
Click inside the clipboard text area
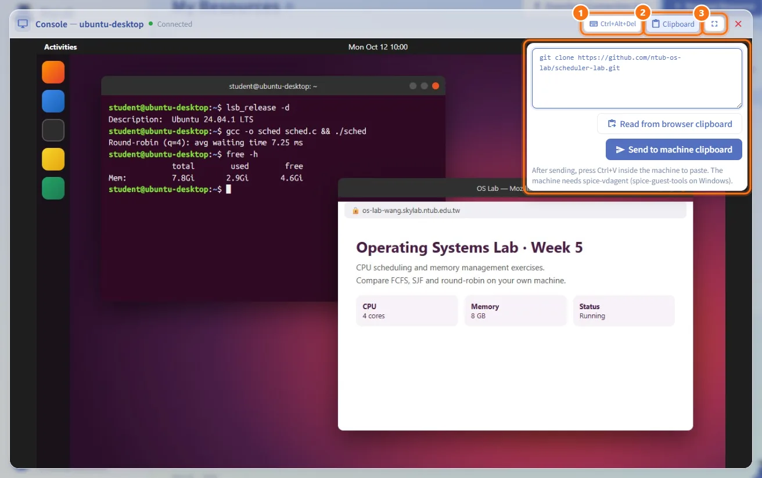click(637, 78)
